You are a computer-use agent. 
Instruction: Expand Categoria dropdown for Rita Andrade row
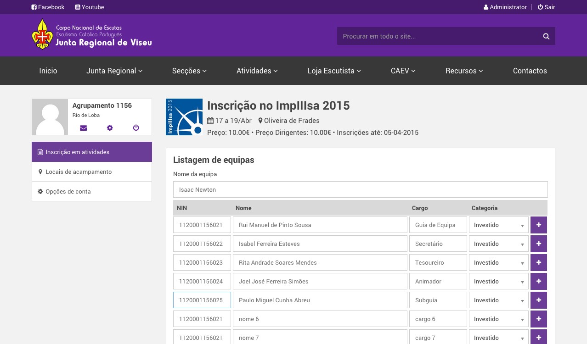click(x=498, y=263)
